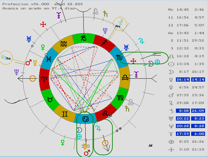Select the yellow Aquarius segment in zodiac ring

point(64,43)
